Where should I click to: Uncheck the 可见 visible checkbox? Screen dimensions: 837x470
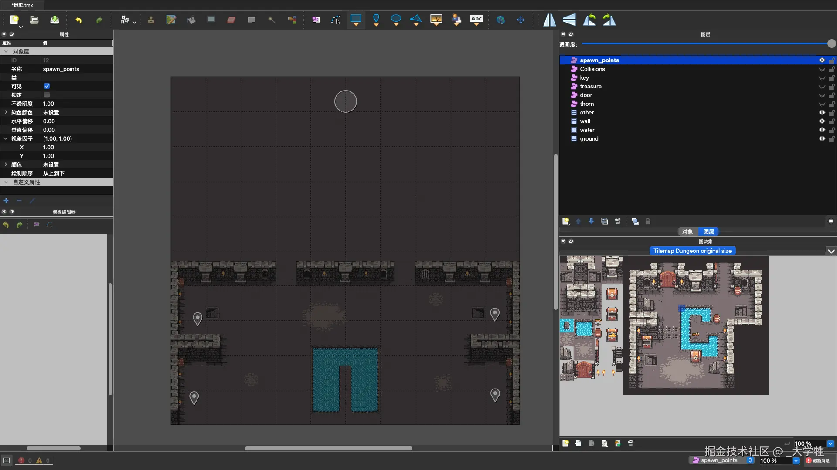47,86
